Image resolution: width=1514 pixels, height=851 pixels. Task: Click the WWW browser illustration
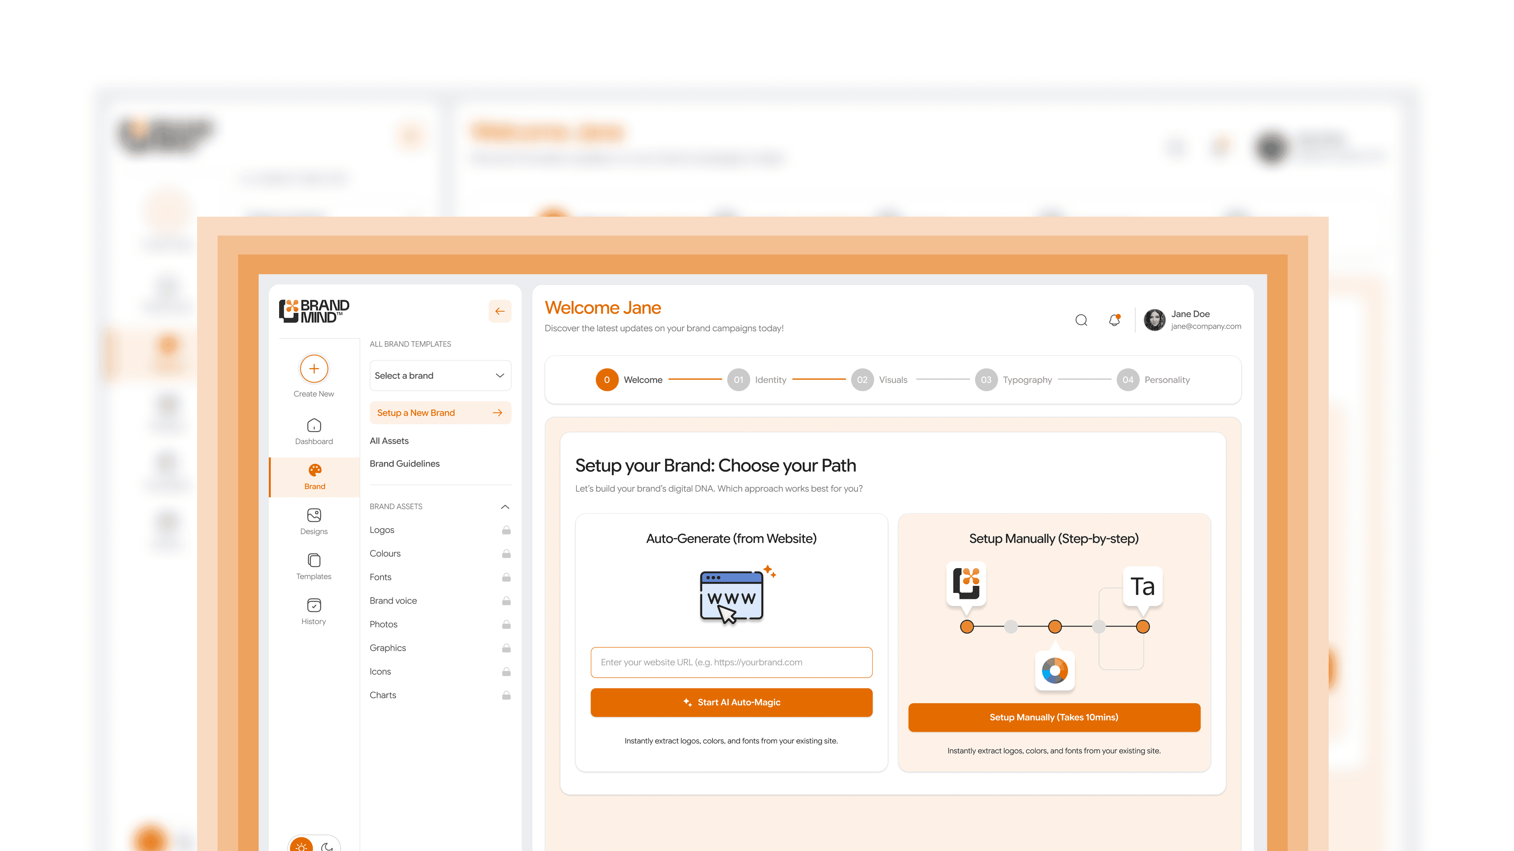pyautogui.click(x=732, y=596)
